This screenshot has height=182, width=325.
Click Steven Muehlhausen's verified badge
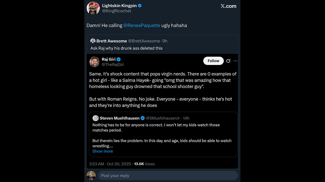(x=143, y=118)
